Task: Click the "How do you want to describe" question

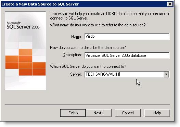Action: 88,48
